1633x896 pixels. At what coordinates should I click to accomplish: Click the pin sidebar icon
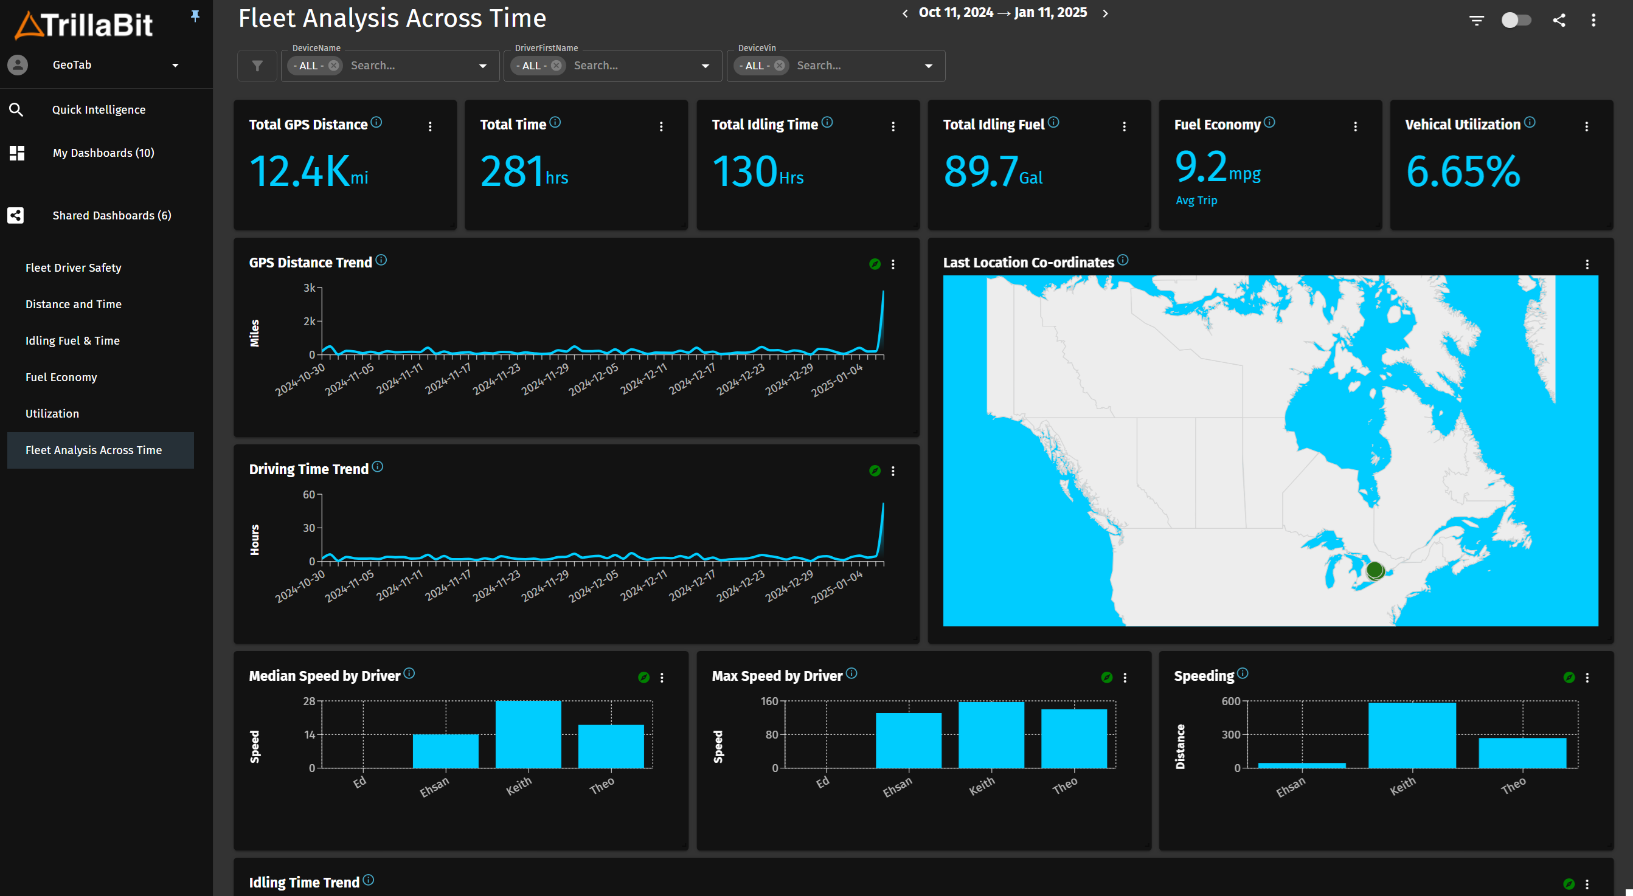pos(195,16)
